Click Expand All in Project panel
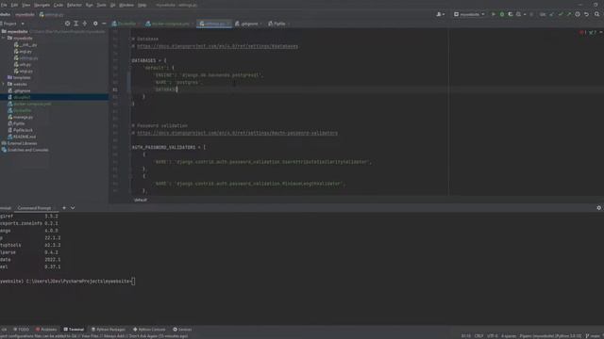Viewport: 604px width, 339px height. (75, 24)
